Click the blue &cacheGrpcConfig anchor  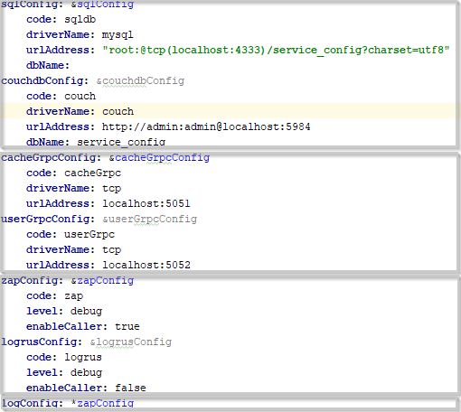[x=159, y=158]
